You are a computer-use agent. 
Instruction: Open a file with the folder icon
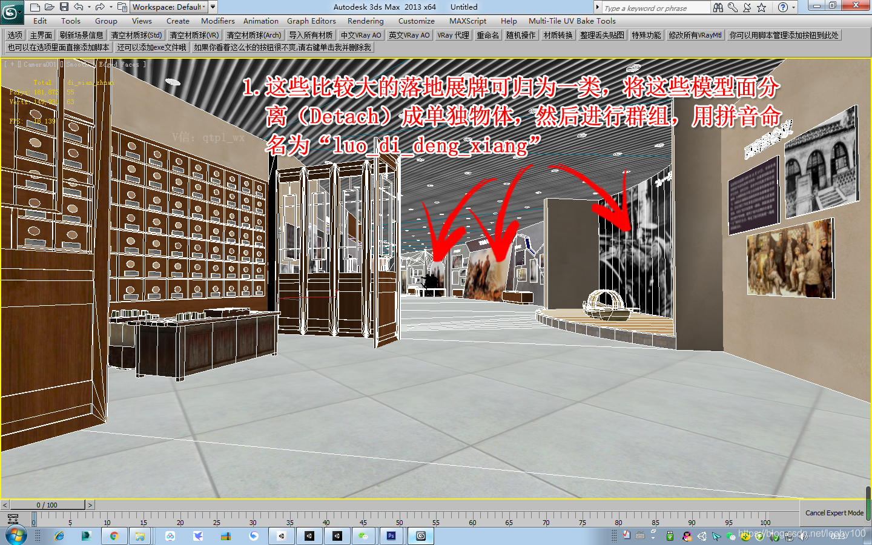point(50,7)
